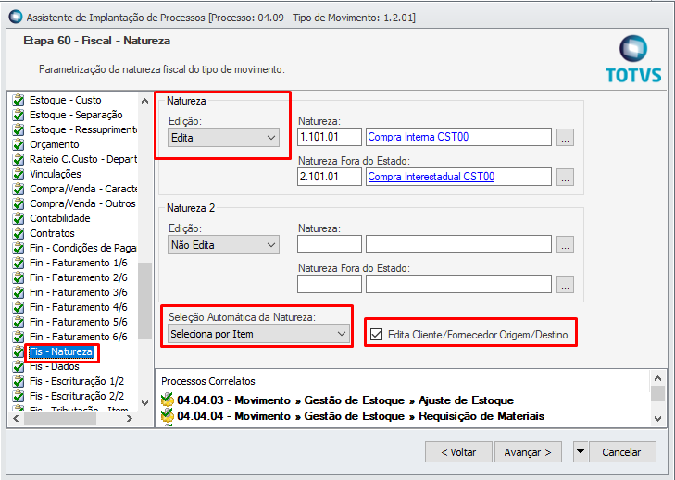675x480 pixels.
Task: Click checkmark icon beside Orçamento
Action: [19, 144]
